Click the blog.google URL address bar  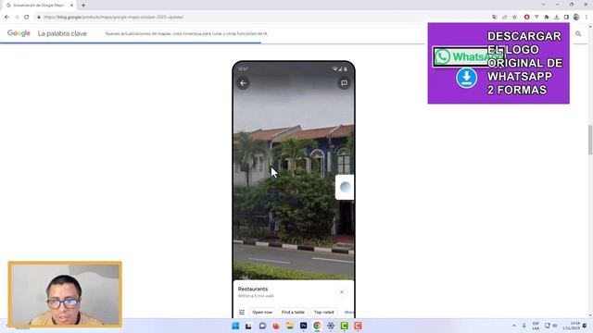click(x=261, y=17)
